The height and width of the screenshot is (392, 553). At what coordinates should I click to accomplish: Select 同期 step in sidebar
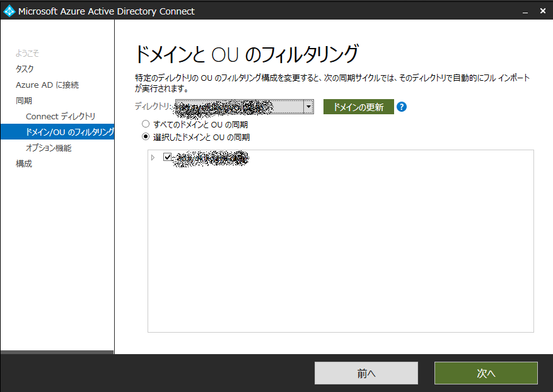(24, 100)
